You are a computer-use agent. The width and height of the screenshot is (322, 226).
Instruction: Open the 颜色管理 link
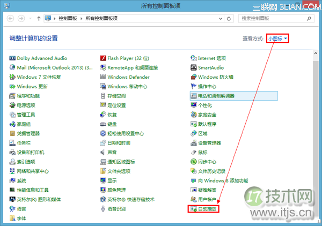(116, 190)
